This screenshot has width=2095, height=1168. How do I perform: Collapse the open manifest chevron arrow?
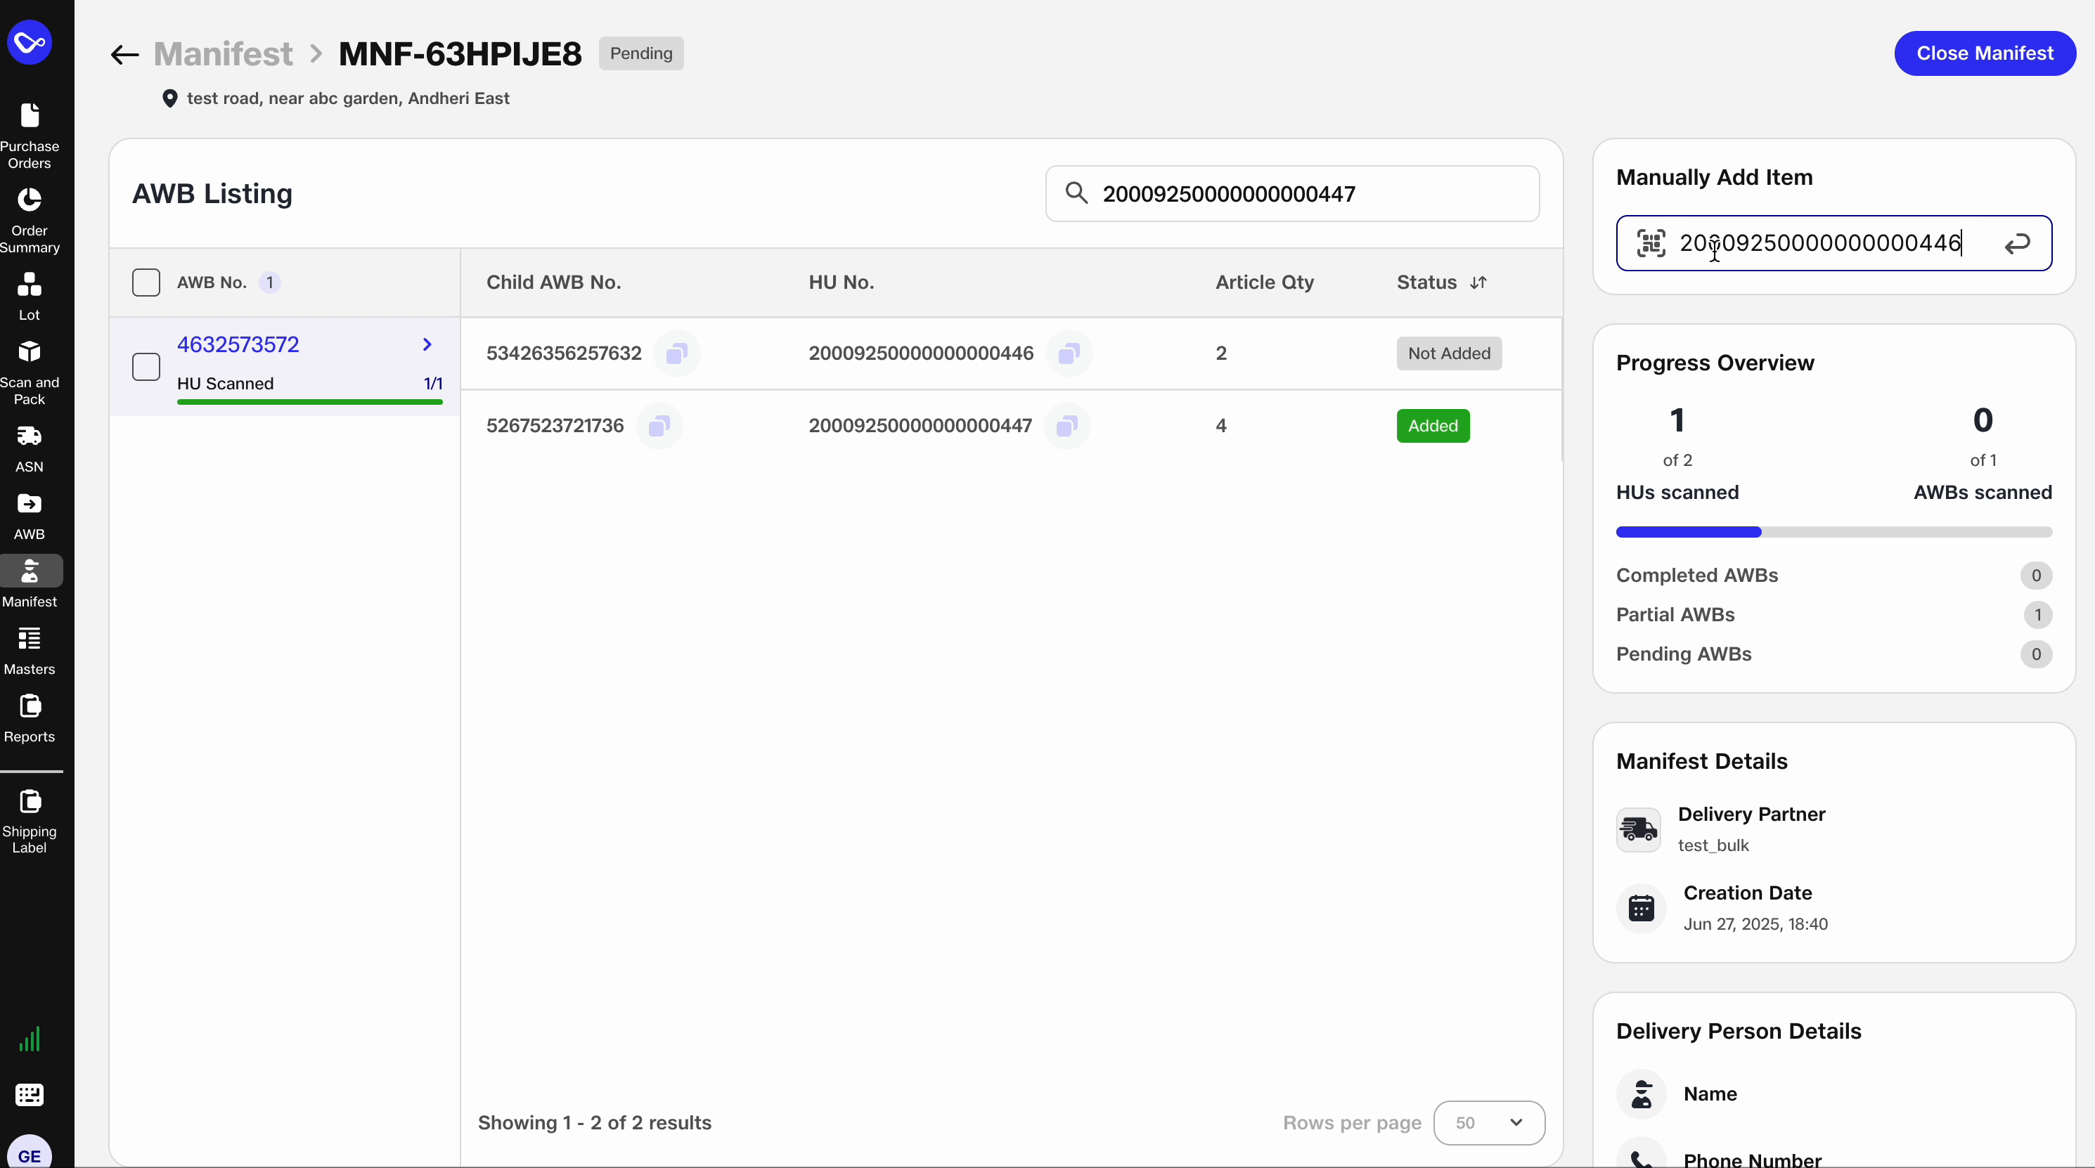click(427, 344)
